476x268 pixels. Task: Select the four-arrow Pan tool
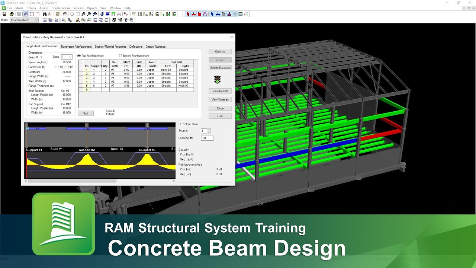pyautogui.click(x=72, y=14)
